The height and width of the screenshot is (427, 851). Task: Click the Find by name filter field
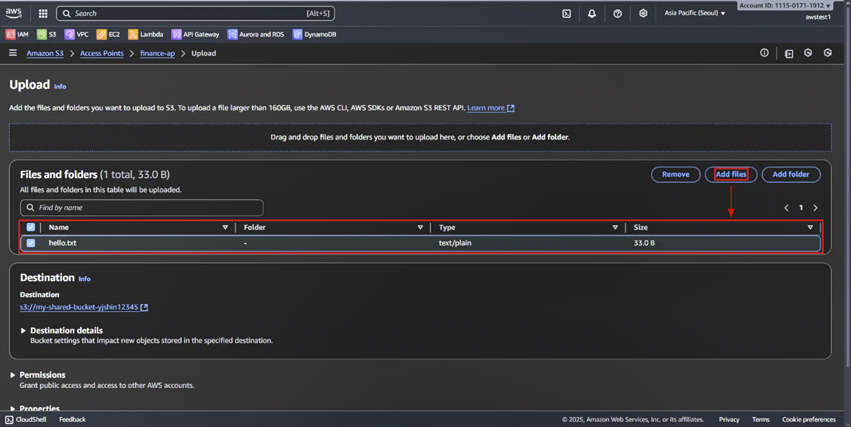point(141,208)
